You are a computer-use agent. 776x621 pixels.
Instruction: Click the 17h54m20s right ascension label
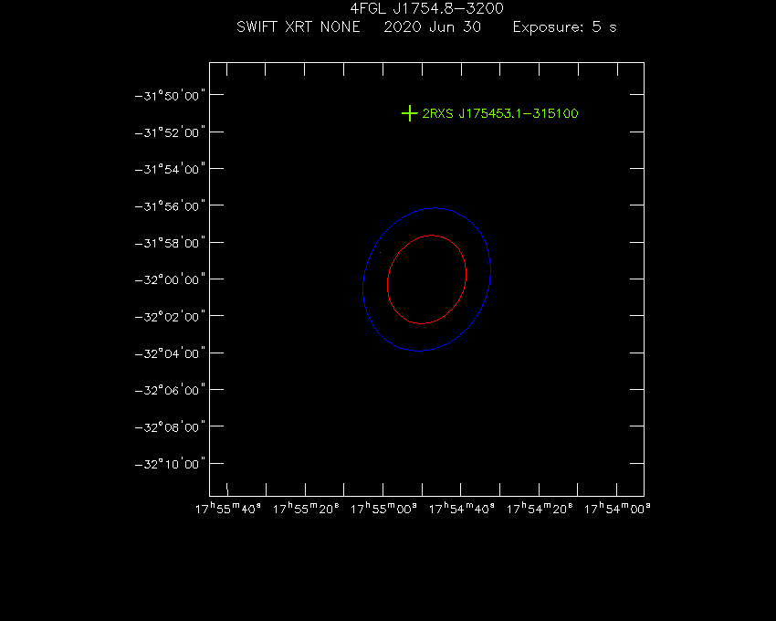pyautogui.click(x=540, y=509)
